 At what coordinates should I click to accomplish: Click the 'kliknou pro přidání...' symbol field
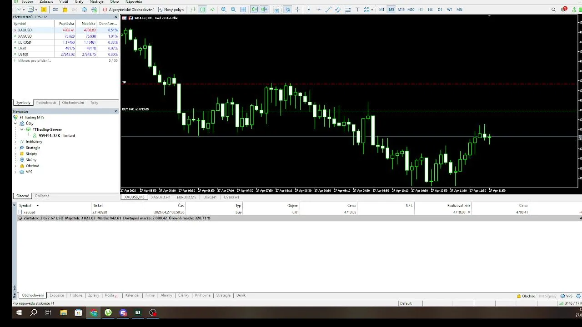[x=35, y=60]
